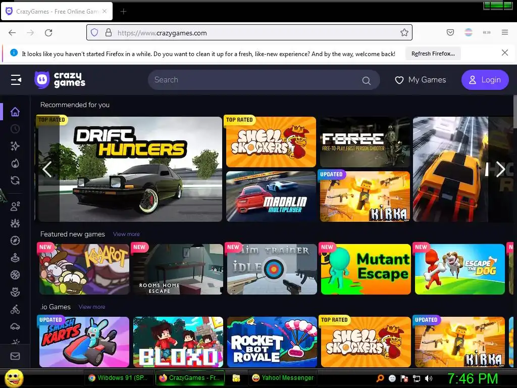Click the Firefox reload button
517x388 pixels.
coord(48,33)
